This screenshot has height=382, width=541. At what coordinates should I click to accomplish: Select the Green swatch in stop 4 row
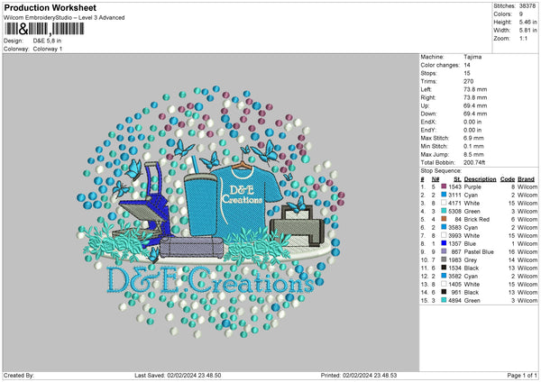[x=444, y=211]
